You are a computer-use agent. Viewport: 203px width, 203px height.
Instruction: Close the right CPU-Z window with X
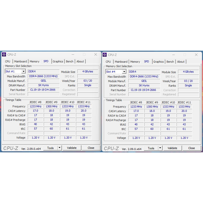tap(196, 55)
